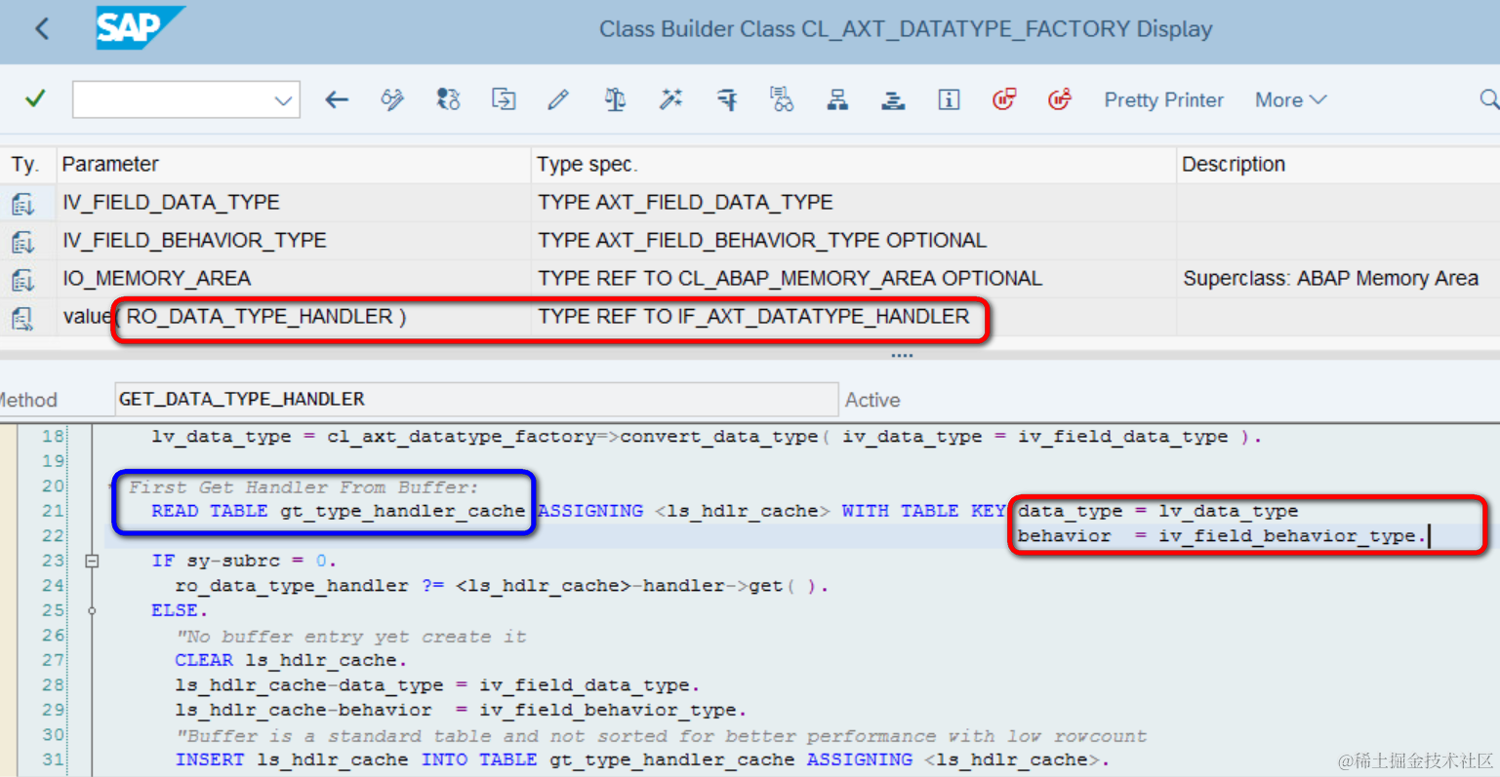Image resolution: width=1500 pixels, height=777 pixels.
Task: Click the Where-Used List icon
Action: (x=782, y=99)
